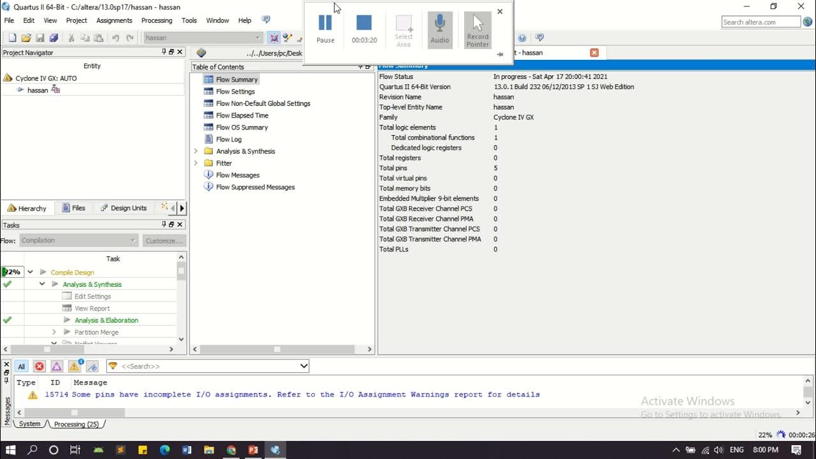Pin the recorder toolbar
Image resolution: width=816 pixels, height=459 pixels.
(x=500, y=54)
